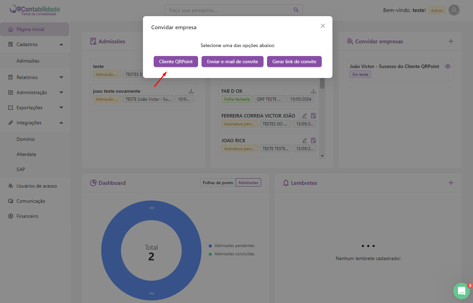This screenshot has width=473, height=303.
Task: Click the Faça sua pesquisa search field
Action: (229, 10)
